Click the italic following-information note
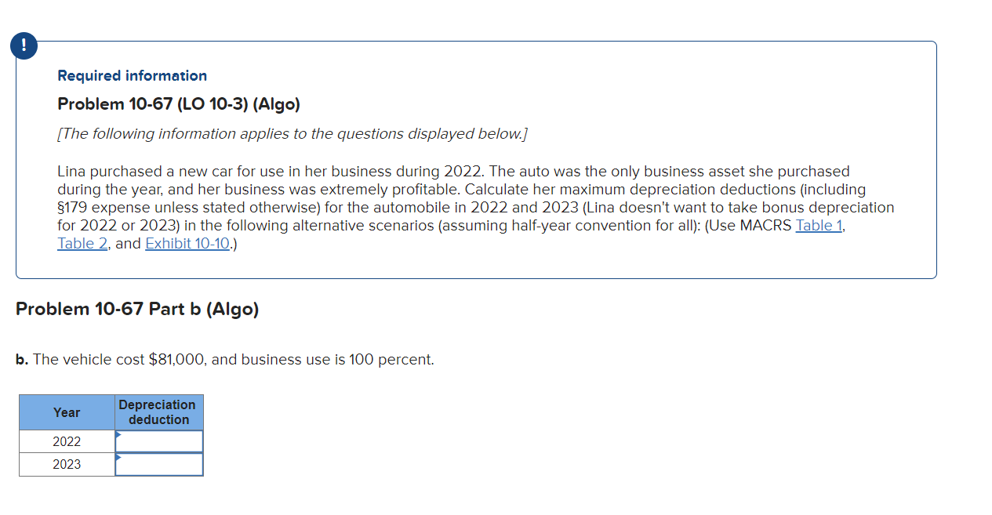992x515 pixels. coord(293,134)
